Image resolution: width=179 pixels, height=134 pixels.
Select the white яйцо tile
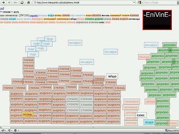coord(112,76)
